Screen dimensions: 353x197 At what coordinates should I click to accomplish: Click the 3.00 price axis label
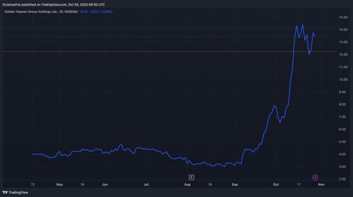[342, 167]
